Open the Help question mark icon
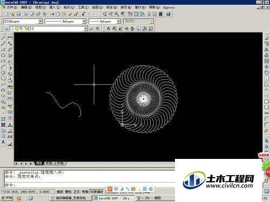 [168, 14]
